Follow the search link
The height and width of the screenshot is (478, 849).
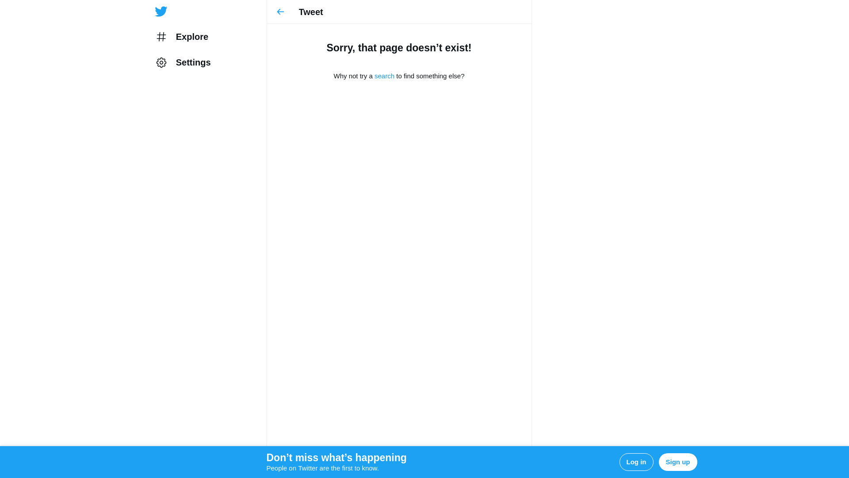pyautogui.click(x=384, y=76)
